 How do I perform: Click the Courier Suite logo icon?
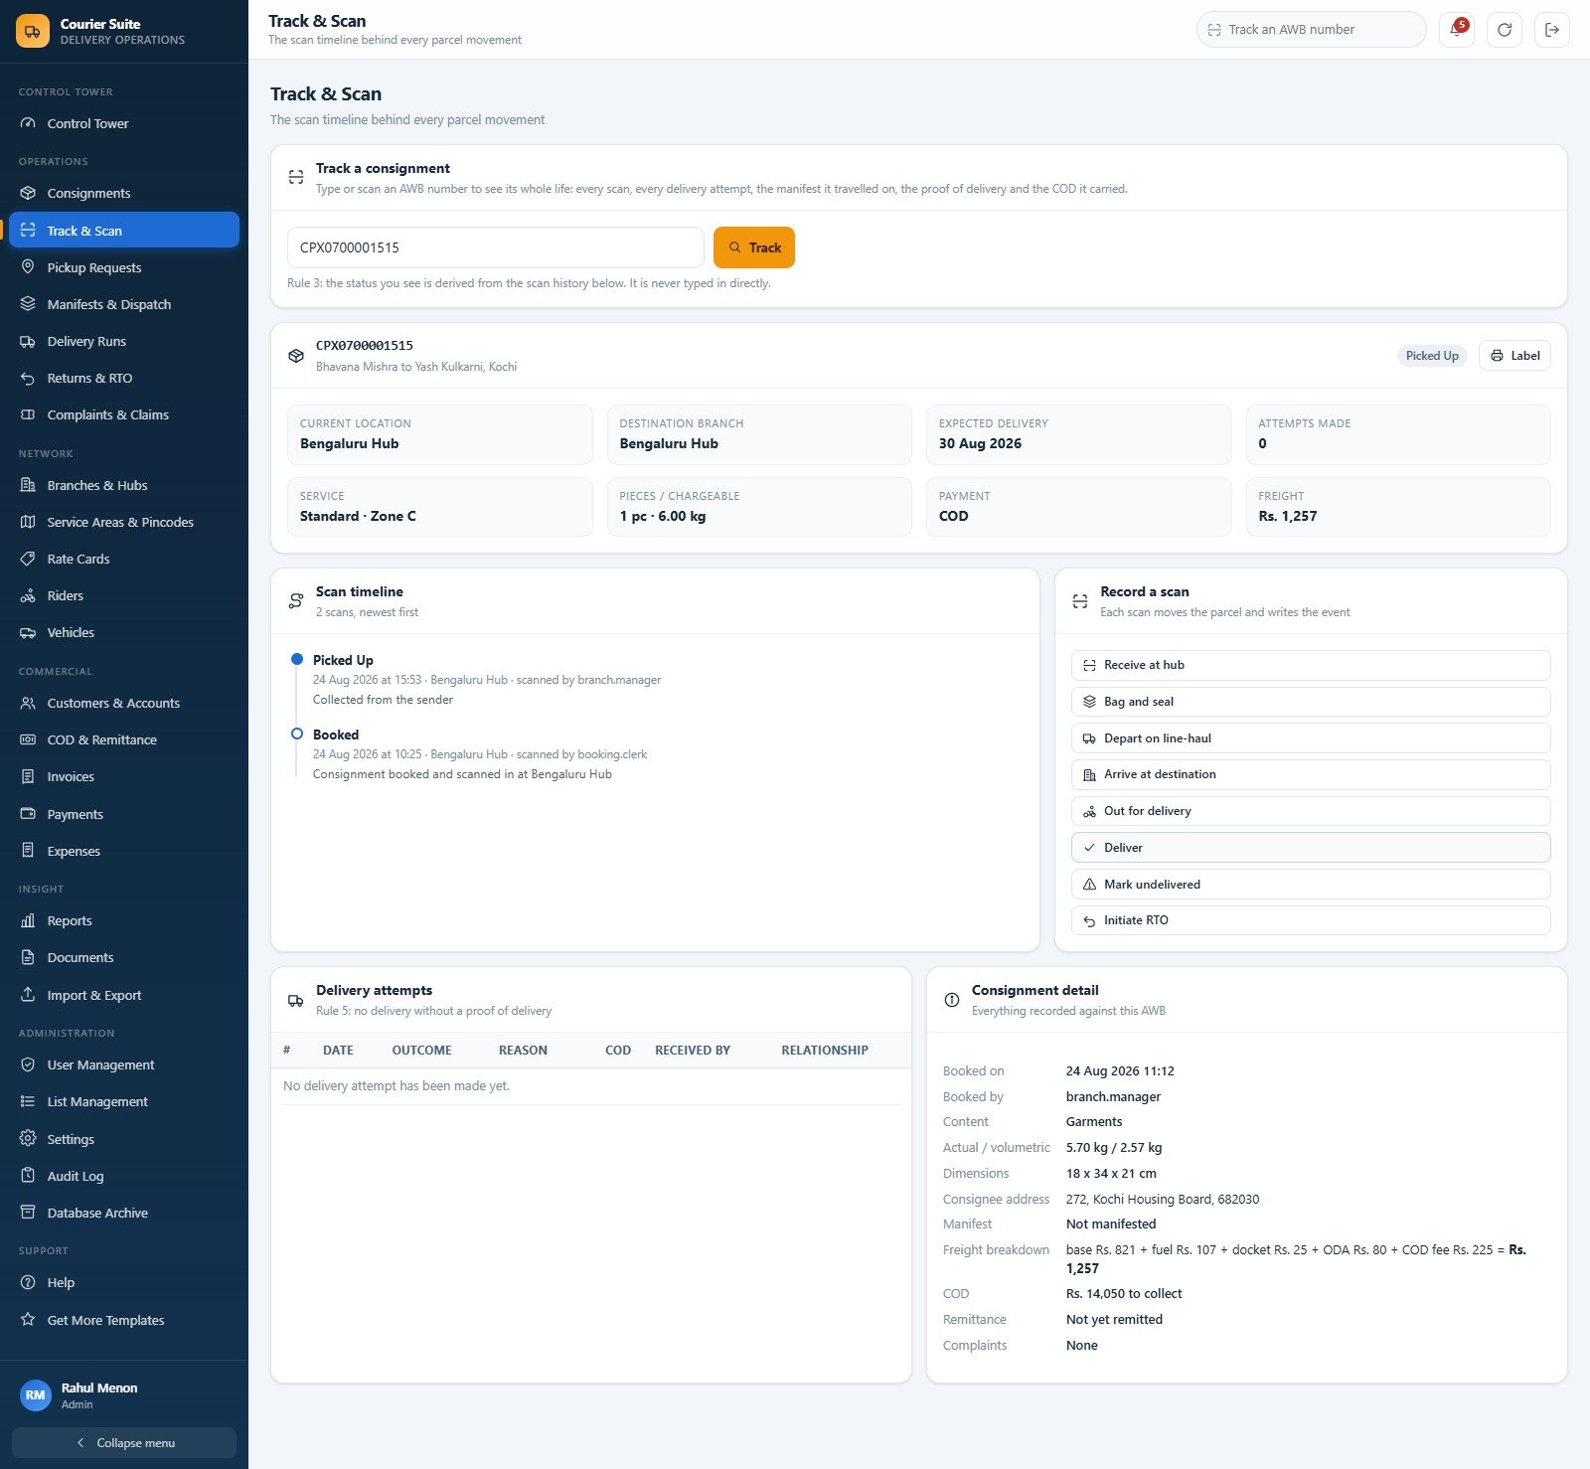pyautogui.click(x=33, y=31)
